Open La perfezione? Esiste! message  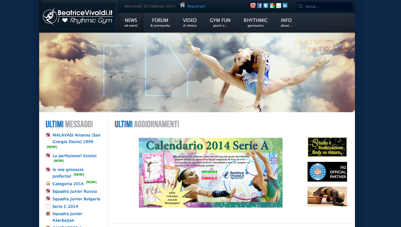pos(74,156)
